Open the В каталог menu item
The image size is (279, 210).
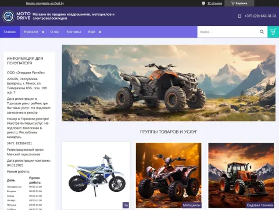pos(31,32)
